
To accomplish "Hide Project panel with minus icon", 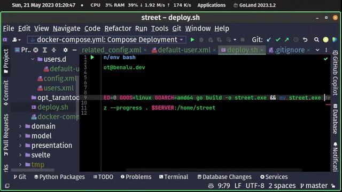I will pyautogui.click(x=74, y=50).
